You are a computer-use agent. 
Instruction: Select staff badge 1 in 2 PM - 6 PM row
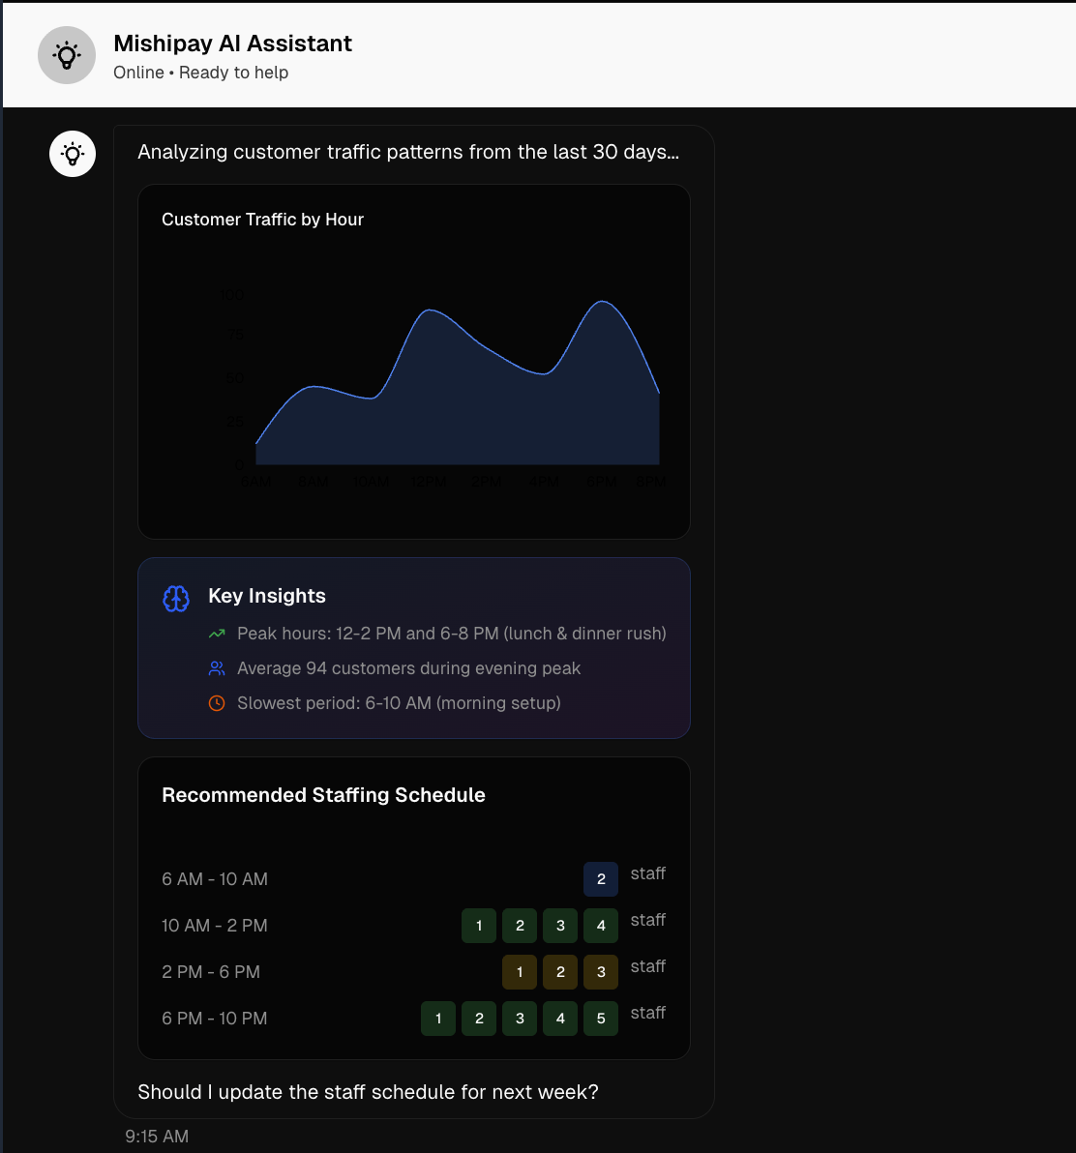pos(520,972)
